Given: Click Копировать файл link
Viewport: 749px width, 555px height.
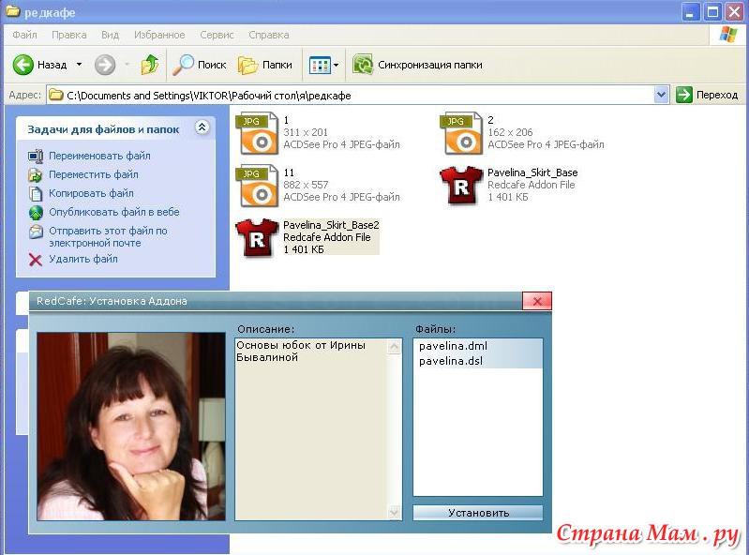Looking at the screenshot, I should point(91,193).
